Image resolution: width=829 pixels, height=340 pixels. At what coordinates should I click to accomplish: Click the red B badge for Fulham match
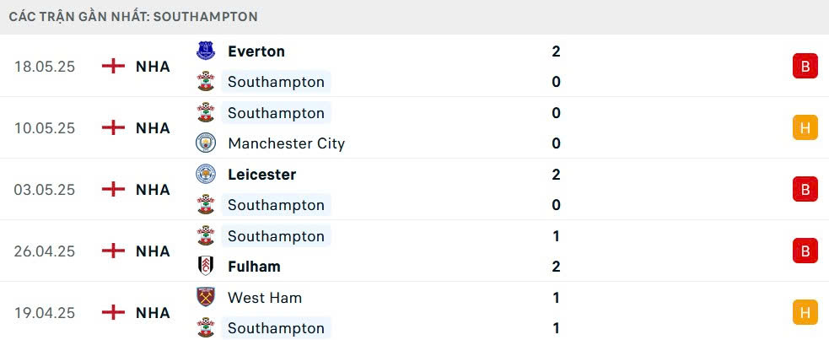[805, 251]
